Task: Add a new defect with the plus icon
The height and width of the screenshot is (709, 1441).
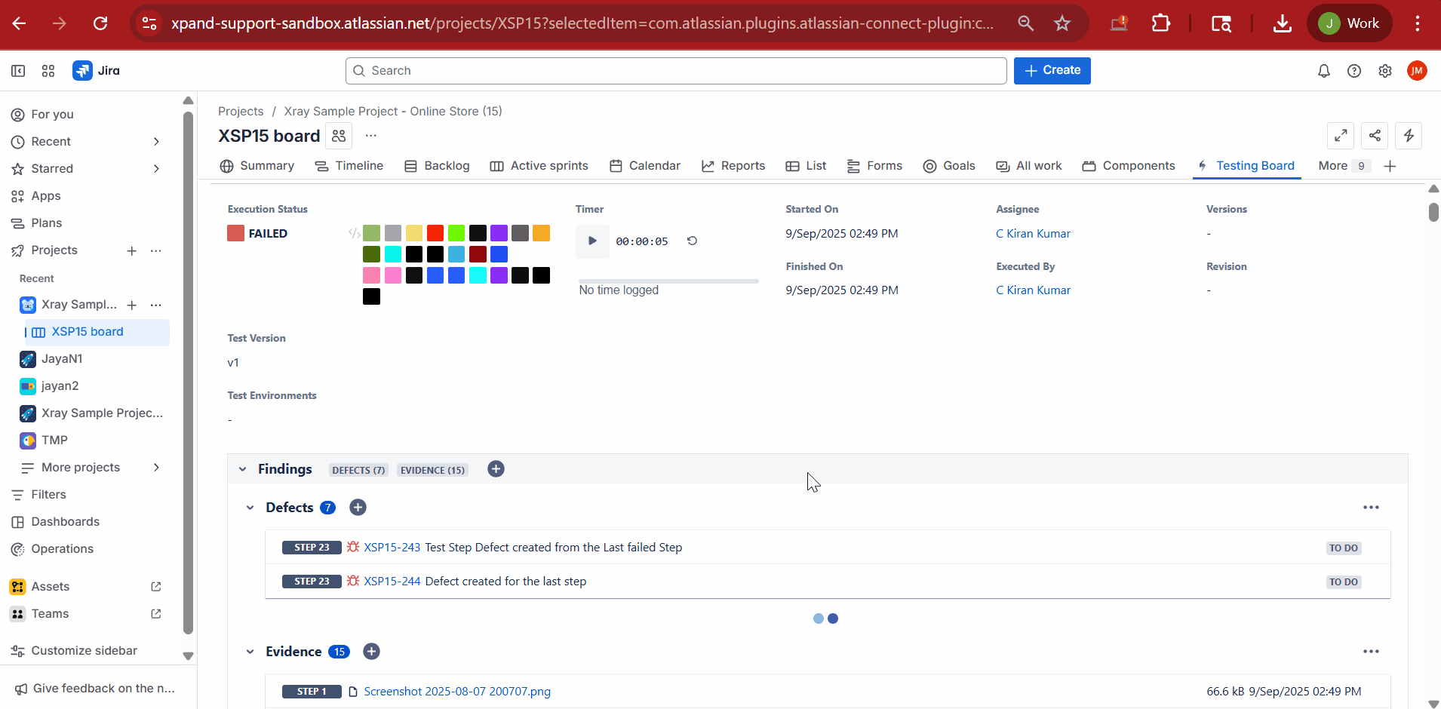Action: 358,508
